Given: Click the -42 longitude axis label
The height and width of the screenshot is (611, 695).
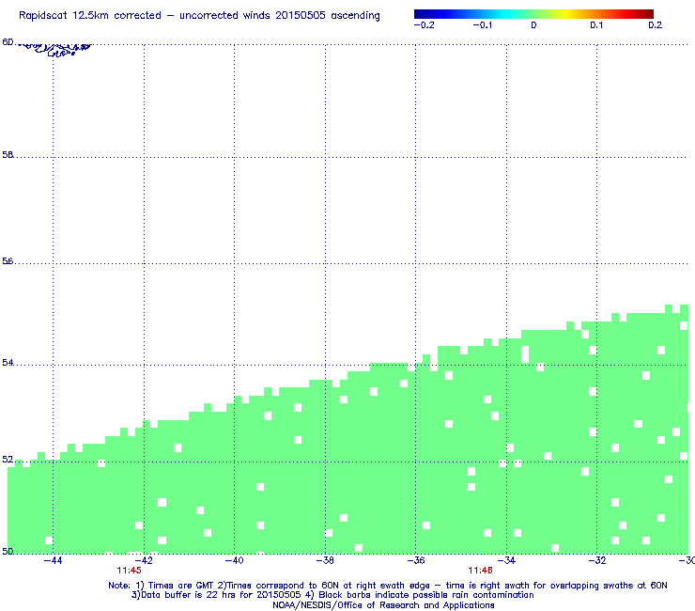Looking at the screenshot, I should coord(144,560).
